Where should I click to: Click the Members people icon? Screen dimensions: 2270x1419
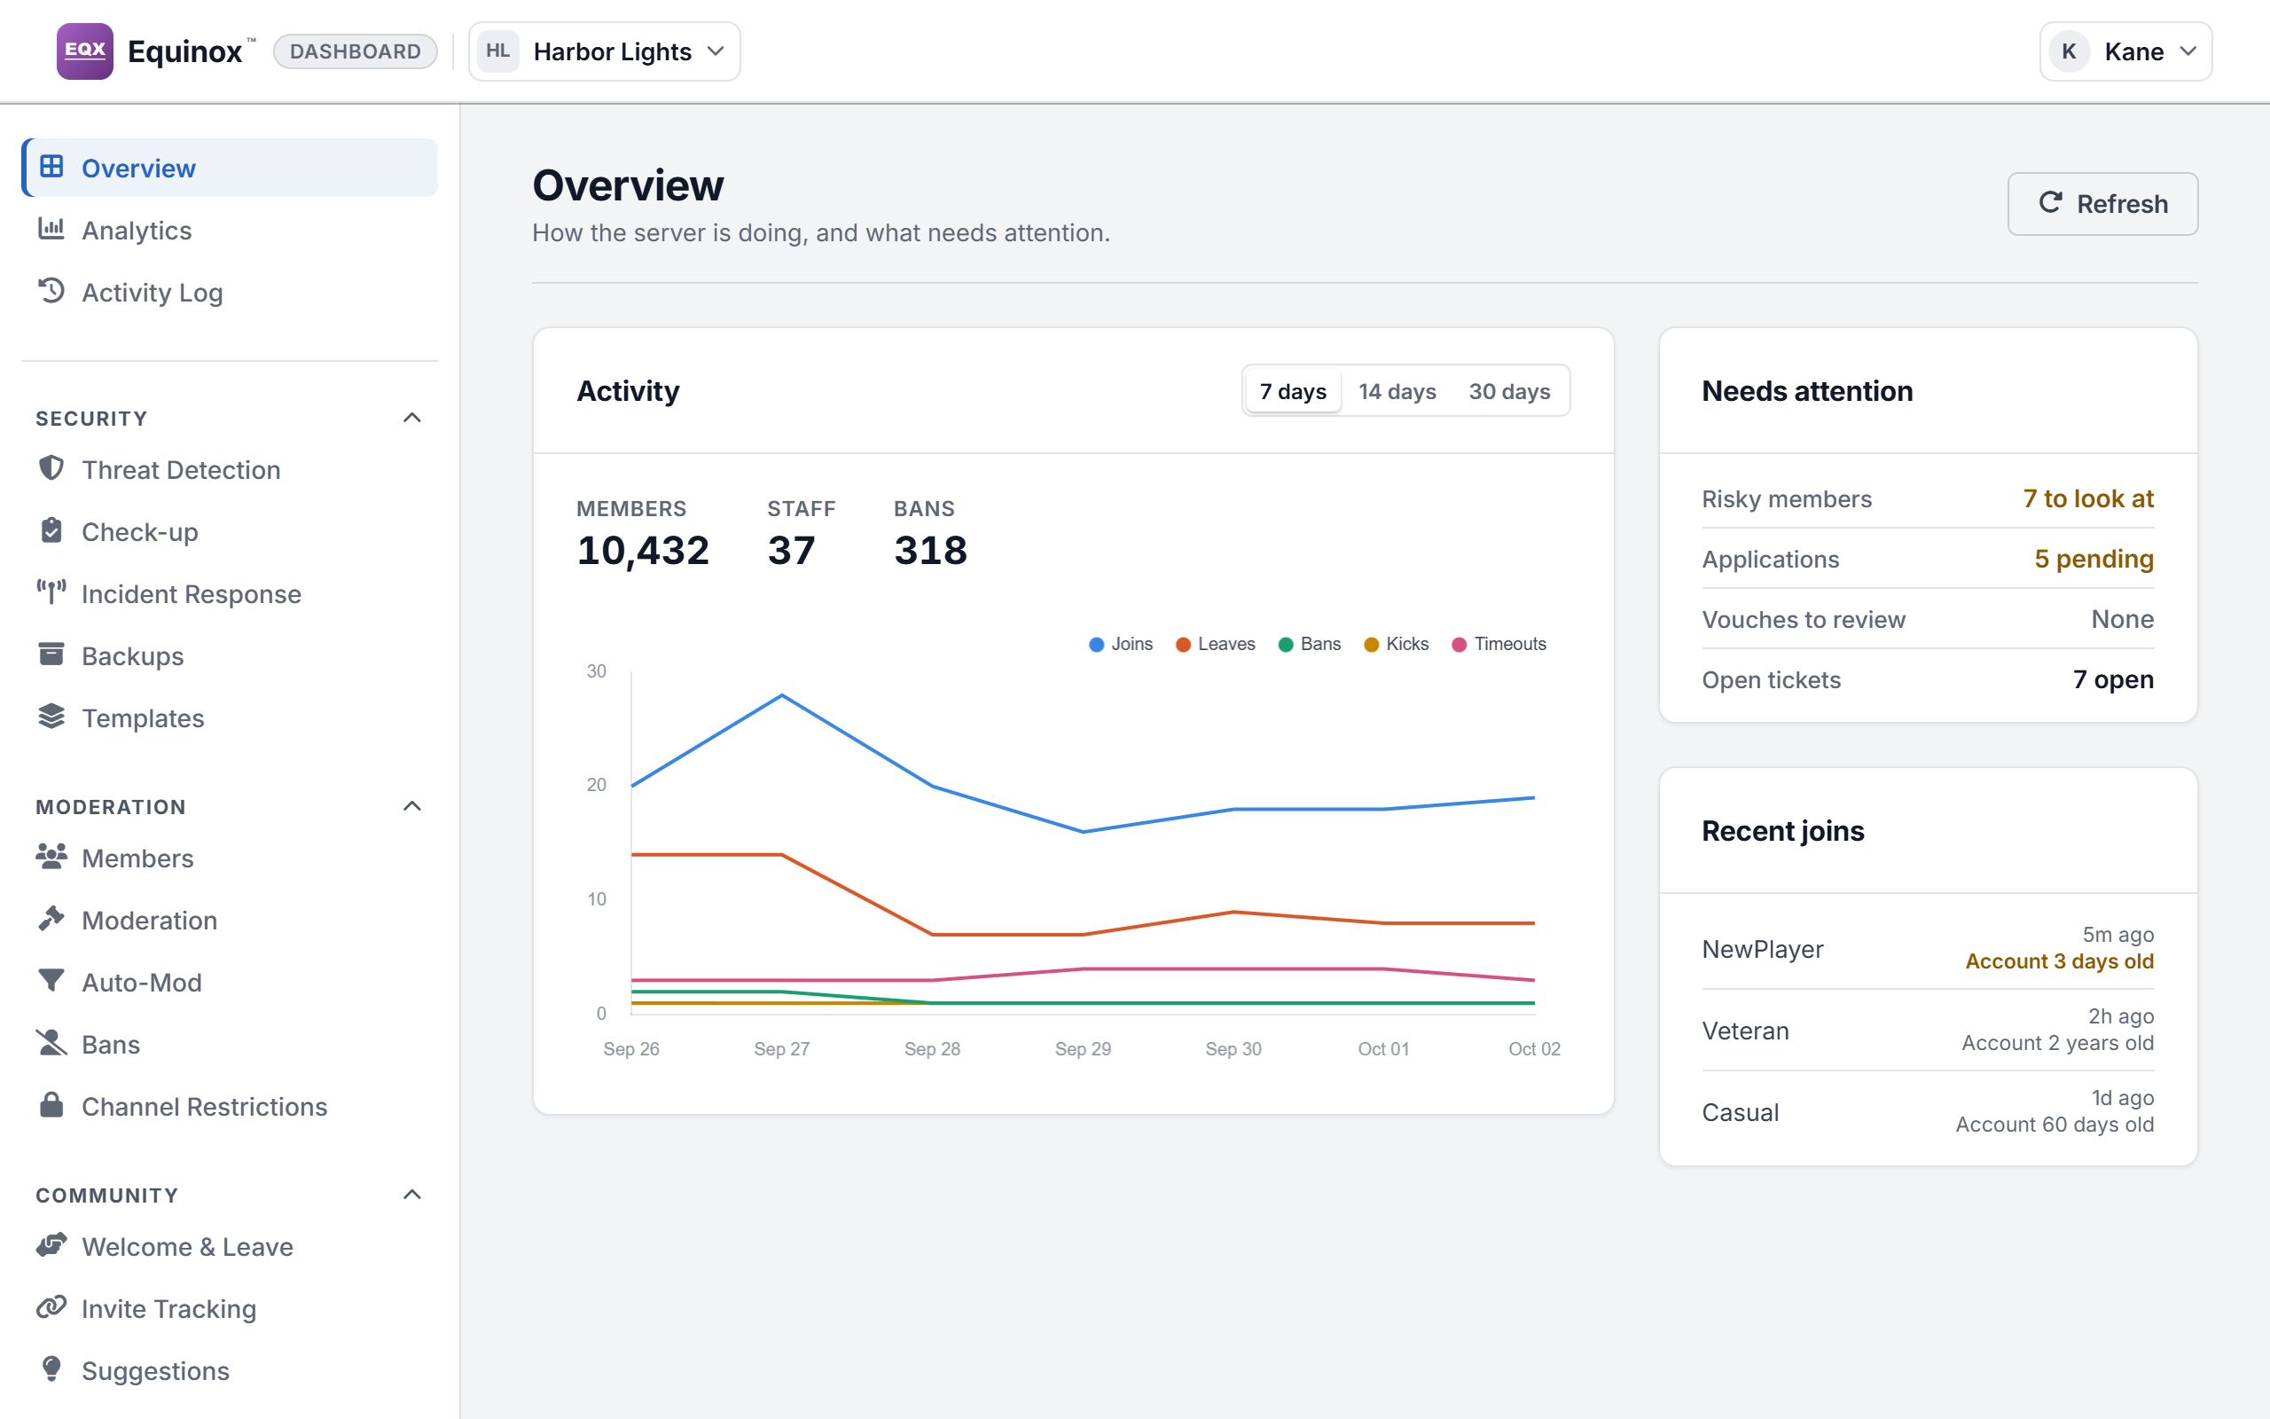[x=51, y=856]
